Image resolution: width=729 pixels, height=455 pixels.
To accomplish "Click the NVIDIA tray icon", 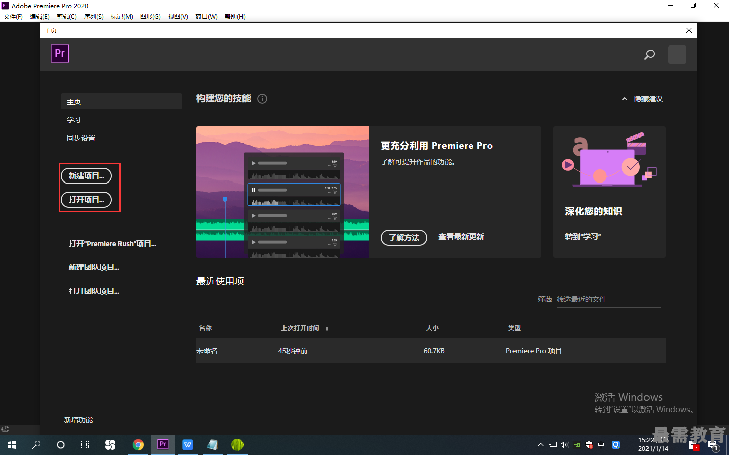I will click(x=577, y=445).
